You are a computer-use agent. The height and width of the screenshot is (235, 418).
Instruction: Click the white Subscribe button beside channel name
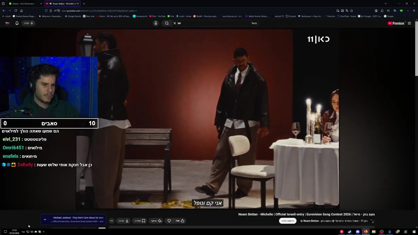pos(287,221)
